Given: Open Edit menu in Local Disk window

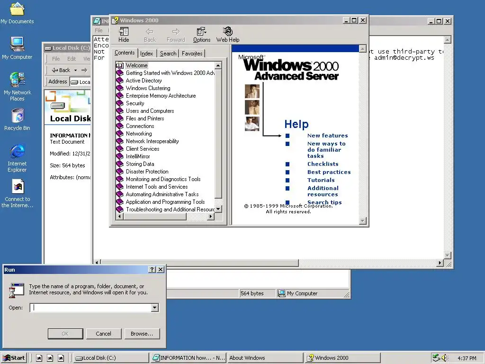Looking at the screenshot, I should tap(72, 58).
